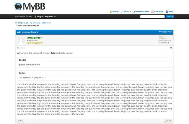Click the 'quoted words sit here' text
The width and height of the screenshot is (189, 124).
29,65
